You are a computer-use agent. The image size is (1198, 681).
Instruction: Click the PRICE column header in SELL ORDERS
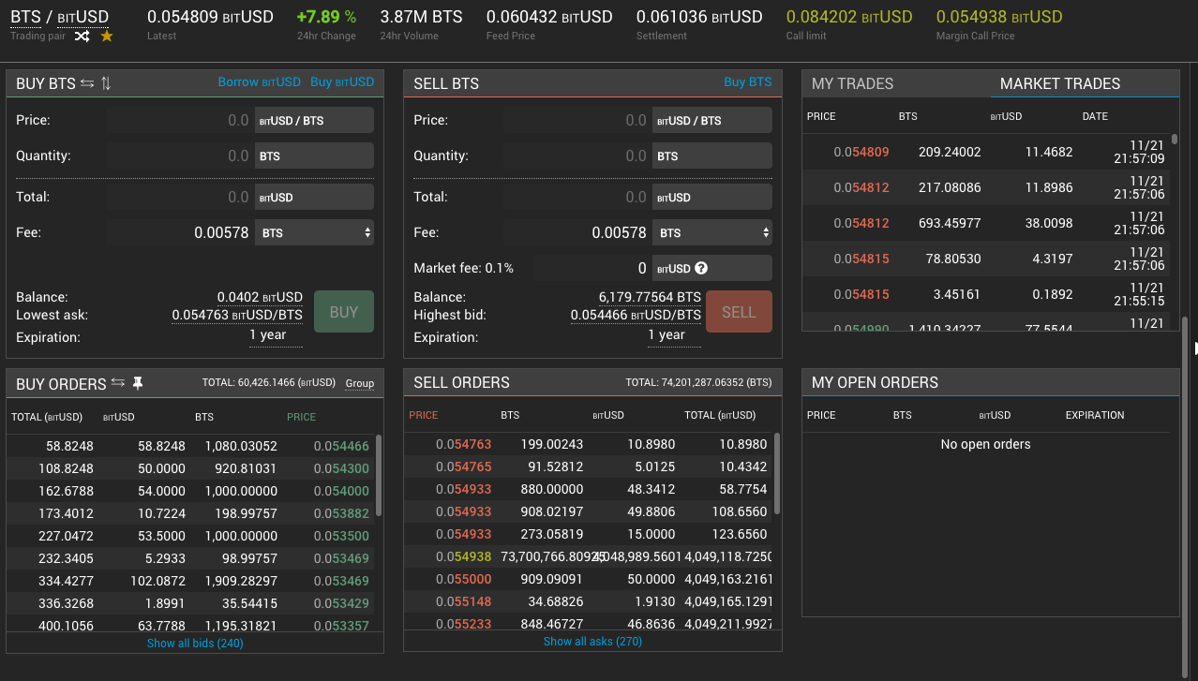424,415
